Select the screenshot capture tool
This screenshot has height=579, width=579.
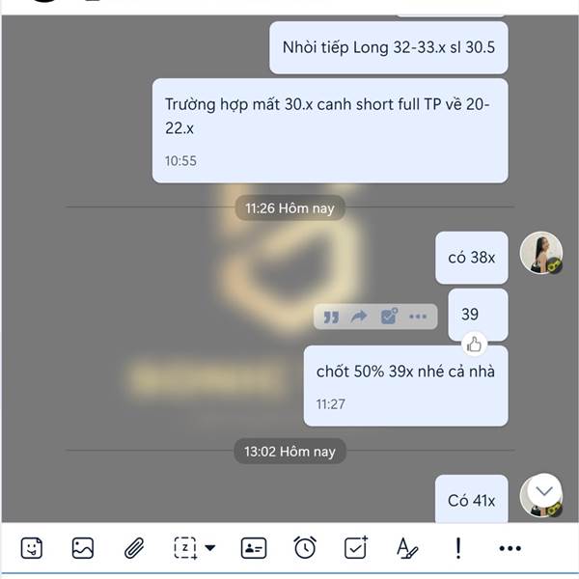(x=185, y=548)
